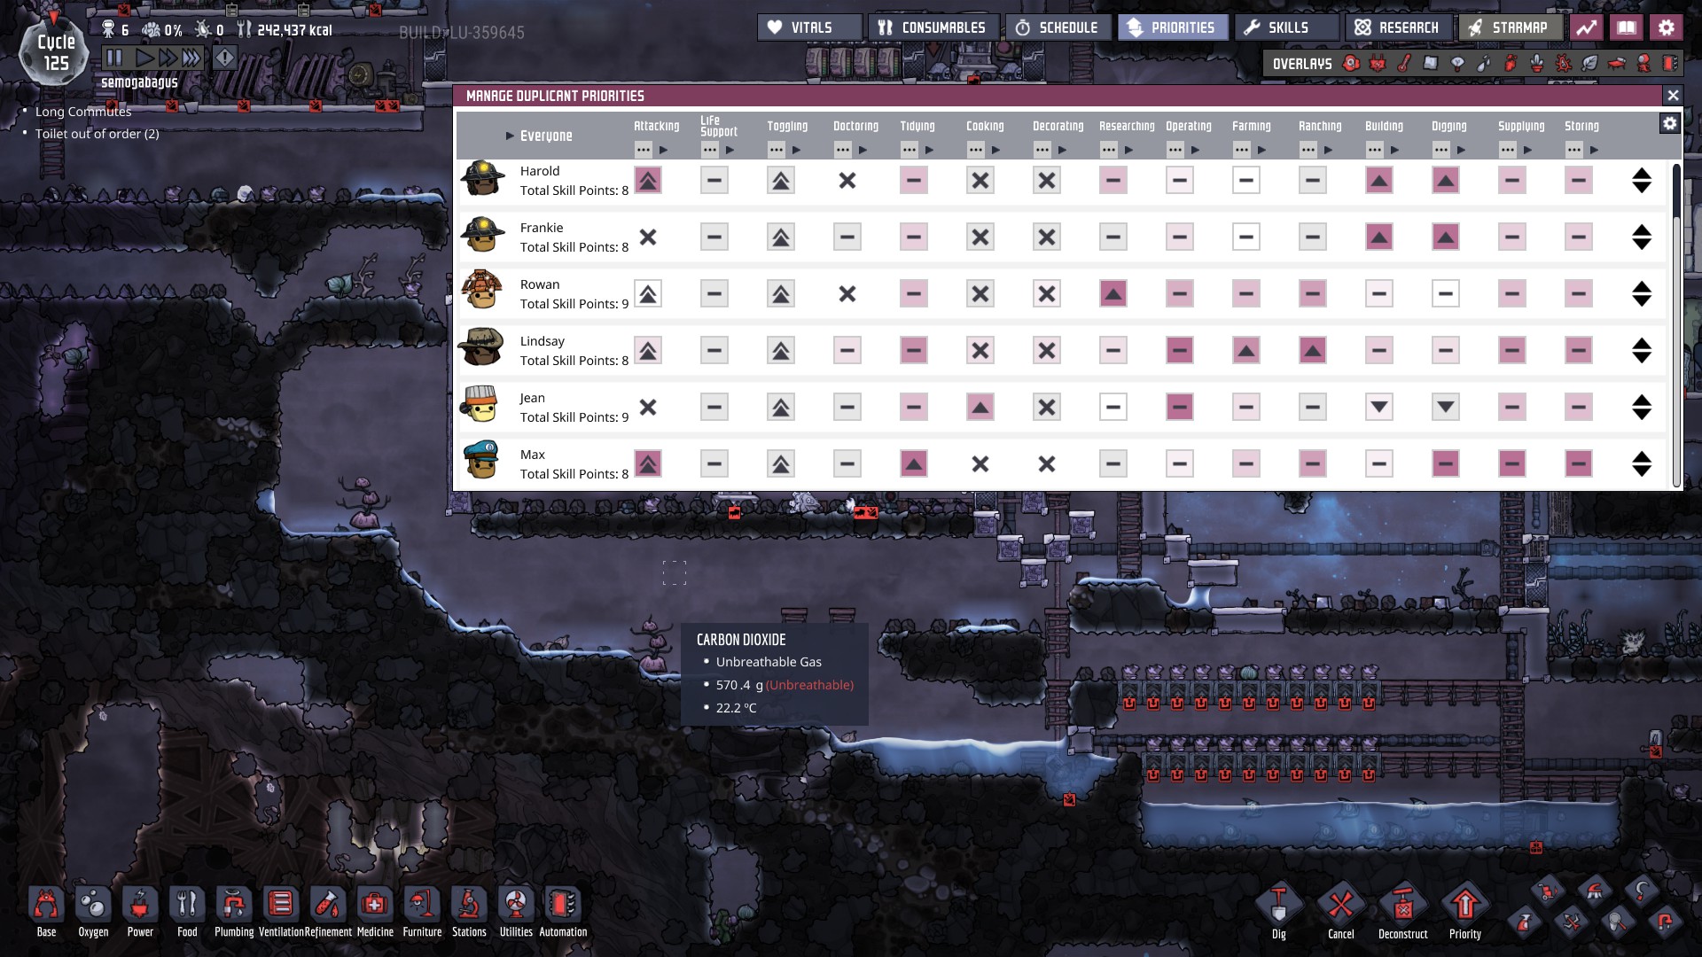Raise Lindsay's overall priority with the double arrows

pos(1643,345)
